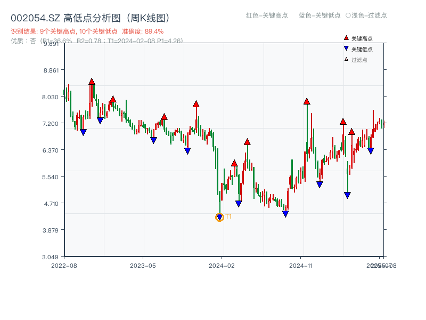The image size is (426, 320).
Task: Select the red high marker at the 2024-11 spike
Action: click(x=307, y=101)
